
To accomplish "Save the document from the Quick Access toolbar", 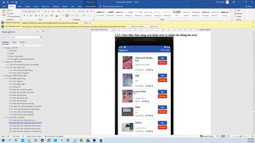I will pyautogui.click(x=4, y=2).
